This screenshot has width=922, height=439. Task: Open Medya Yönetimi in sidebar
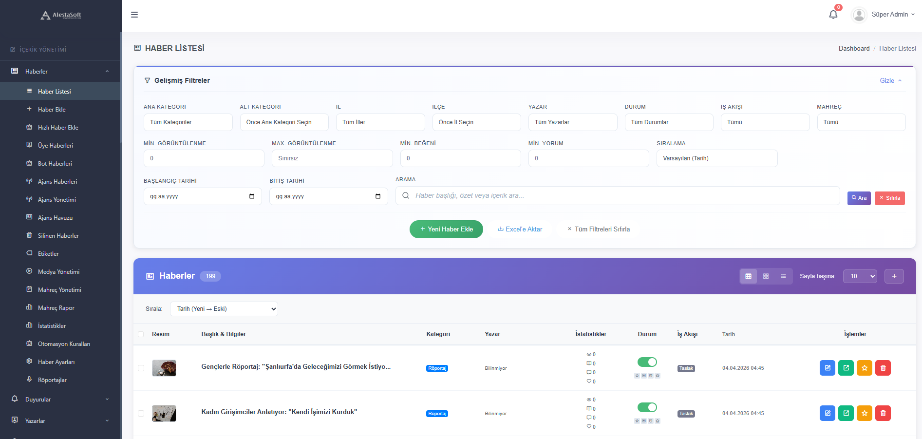58,272
